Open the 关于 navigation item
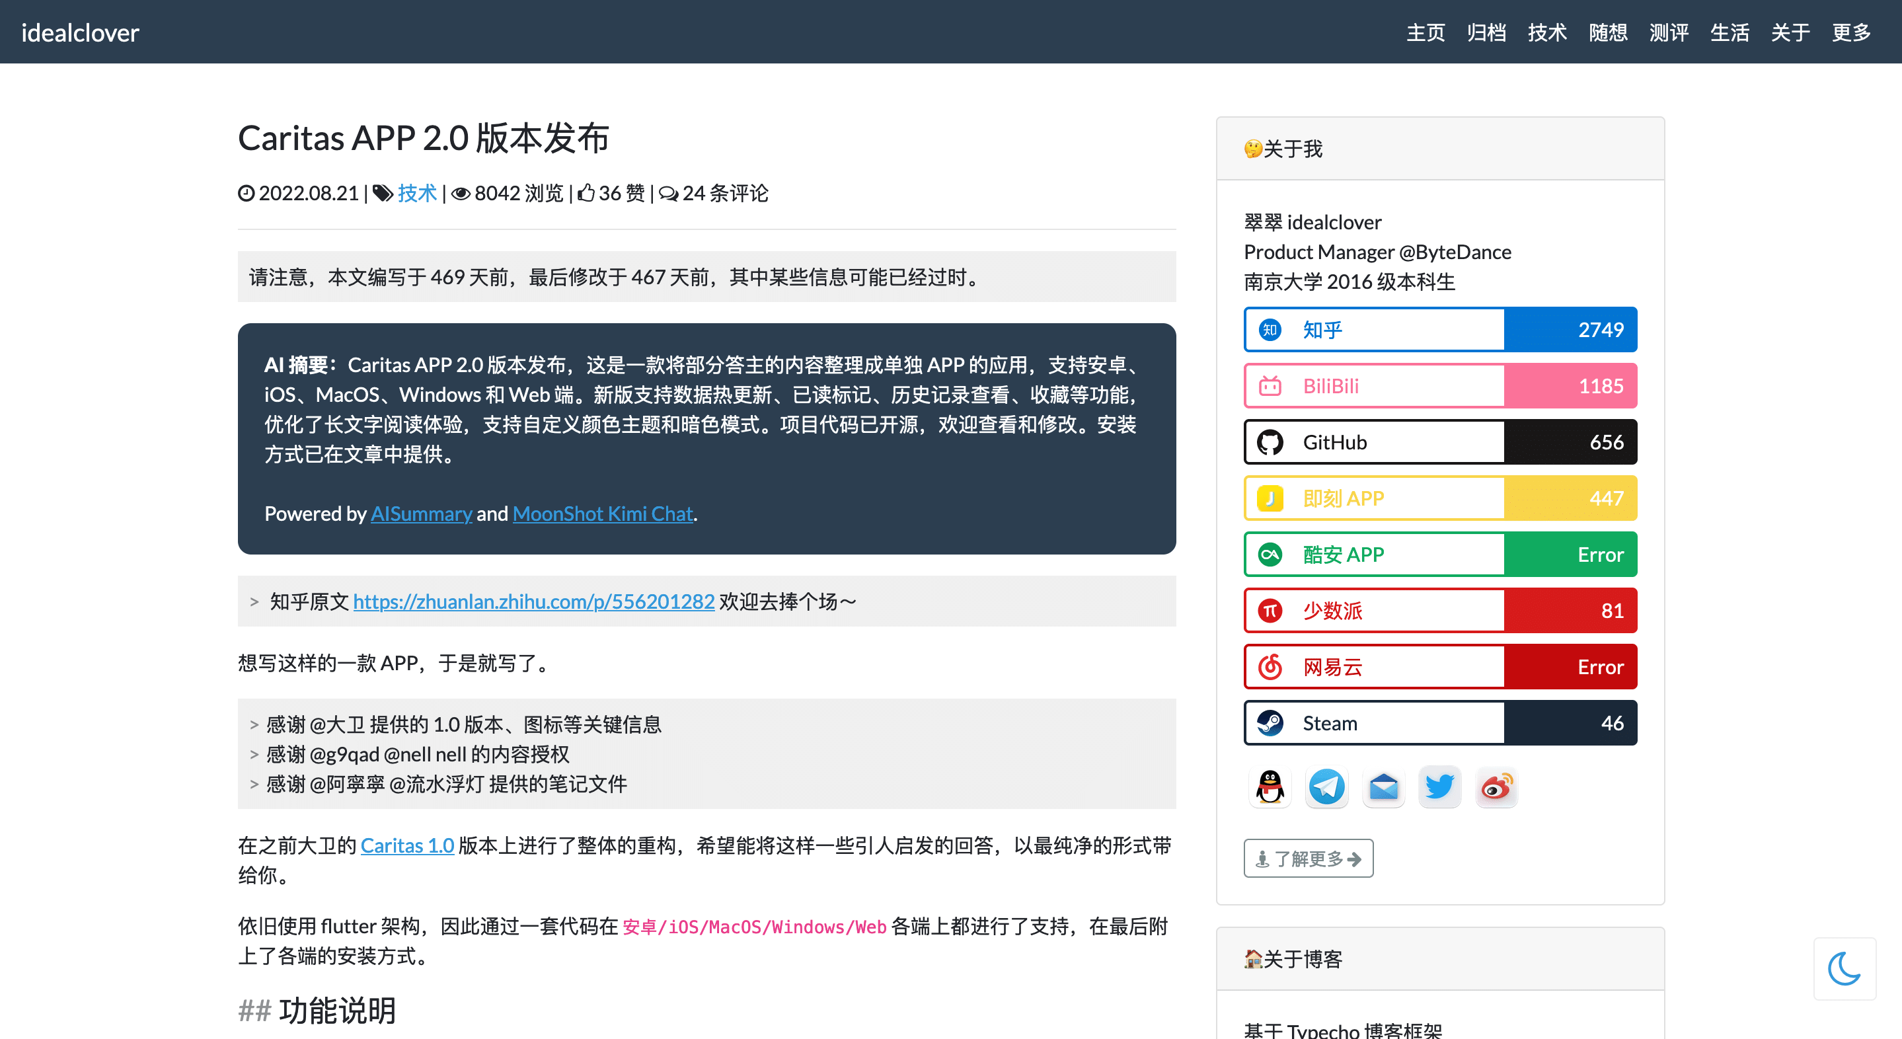The image size is (1902, 1039). [1790, 32]
